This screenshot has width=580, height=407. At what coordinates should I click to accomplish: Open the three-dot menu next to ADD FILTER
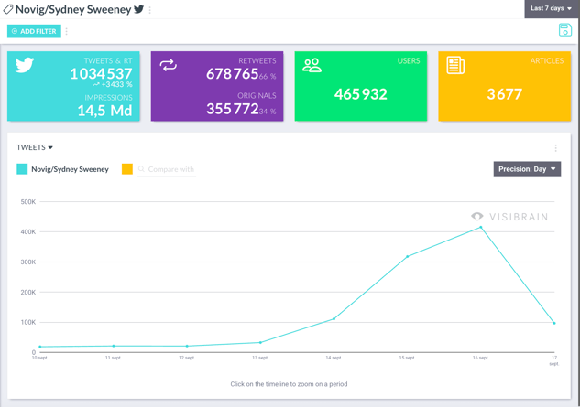pyautogui.click(x=67, y=31)
